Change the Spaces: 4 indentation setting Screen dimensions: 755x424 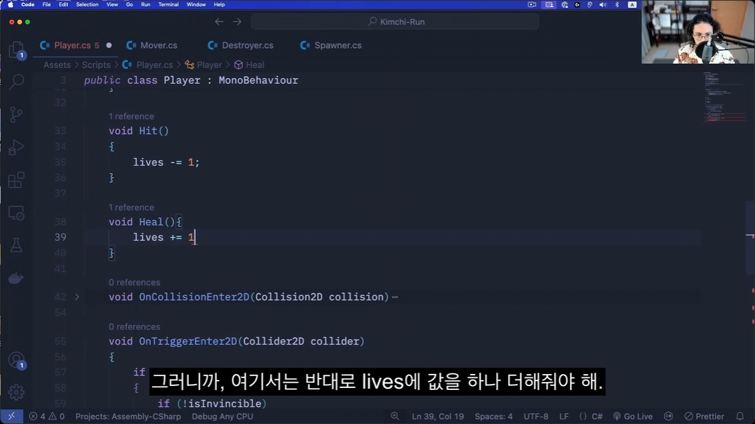tap(493, 416)
